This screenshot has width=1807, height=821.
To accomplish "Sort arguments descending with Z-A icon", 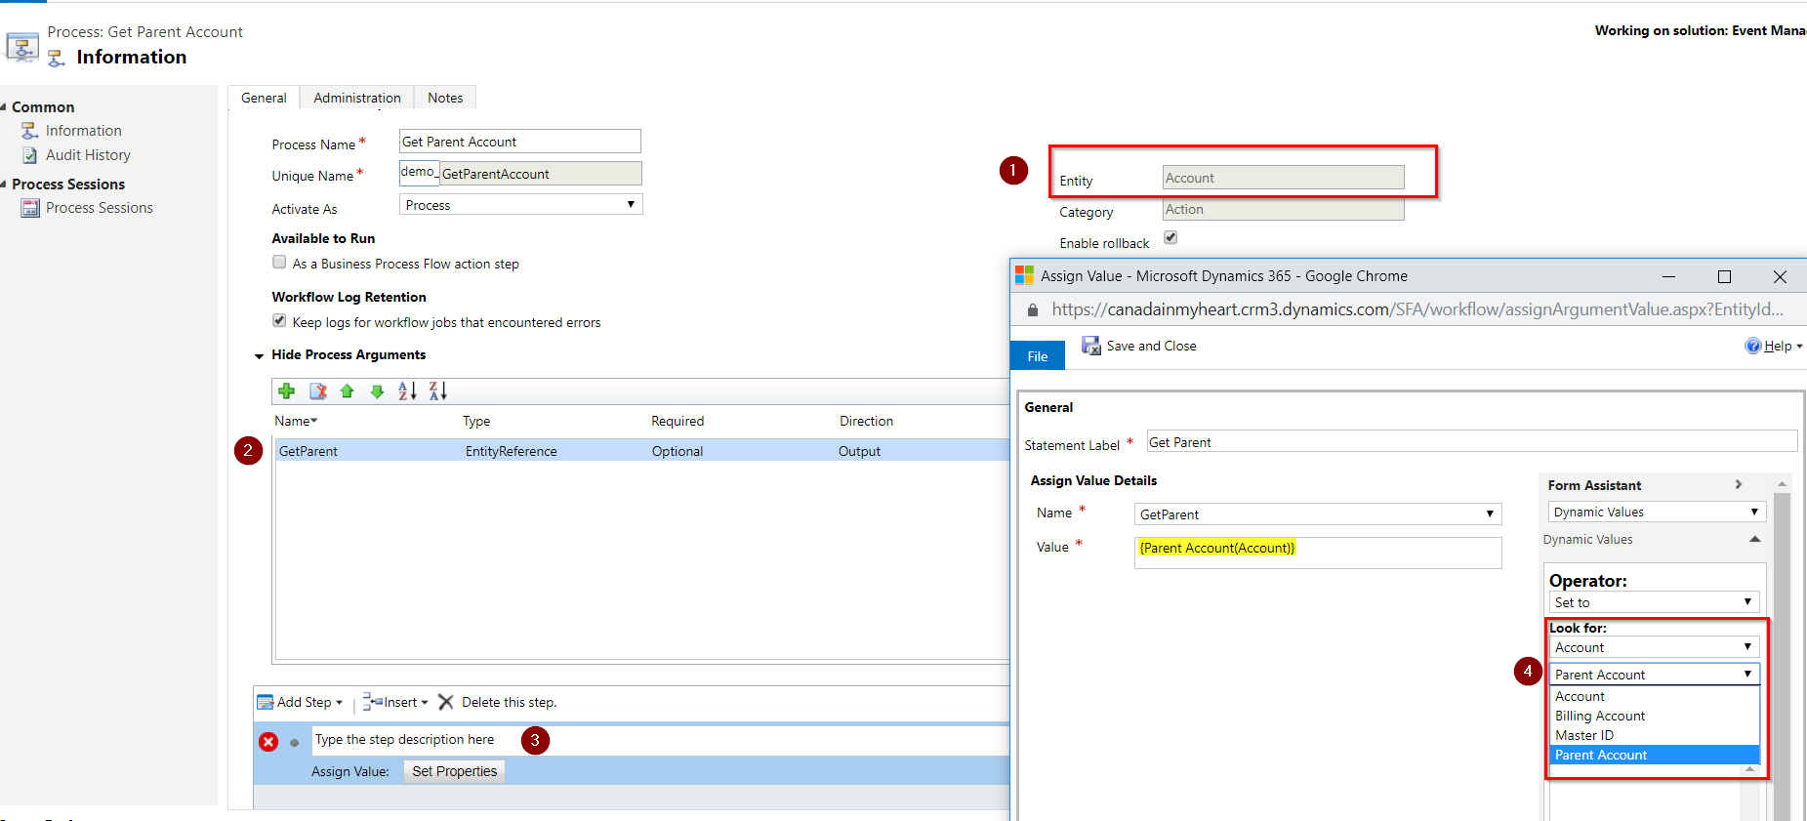I will click(x=437, y=391).
